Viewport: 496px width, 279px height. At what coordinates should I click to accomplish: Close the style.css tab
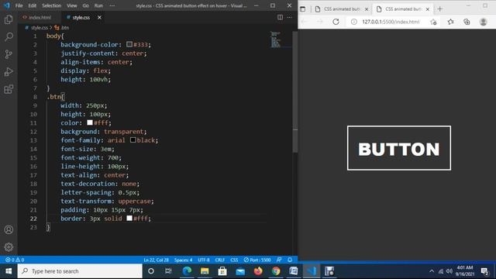point(99,17)
